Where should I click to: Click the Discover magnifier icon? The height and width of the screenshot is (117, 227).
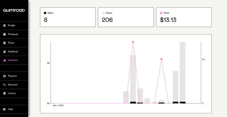(x=4, y=85)
